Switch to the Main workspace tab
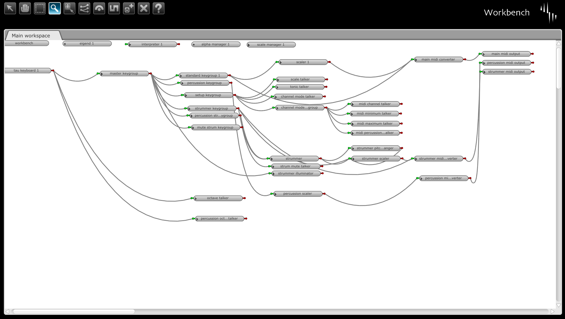This screenshot has height=319, width=565. (31, 36)
